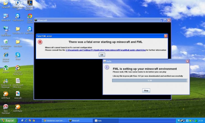Open the ForgeModLoader-client-0.log file link
The width and height of the screenshot is (205, 123).
pyautogui.click(x=105, y=50)
